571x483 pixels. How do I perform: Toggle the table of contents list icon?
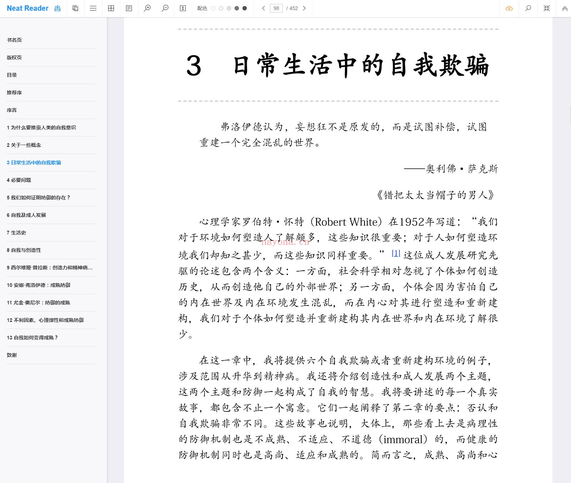pyautogui.click(x=93, y=8)
